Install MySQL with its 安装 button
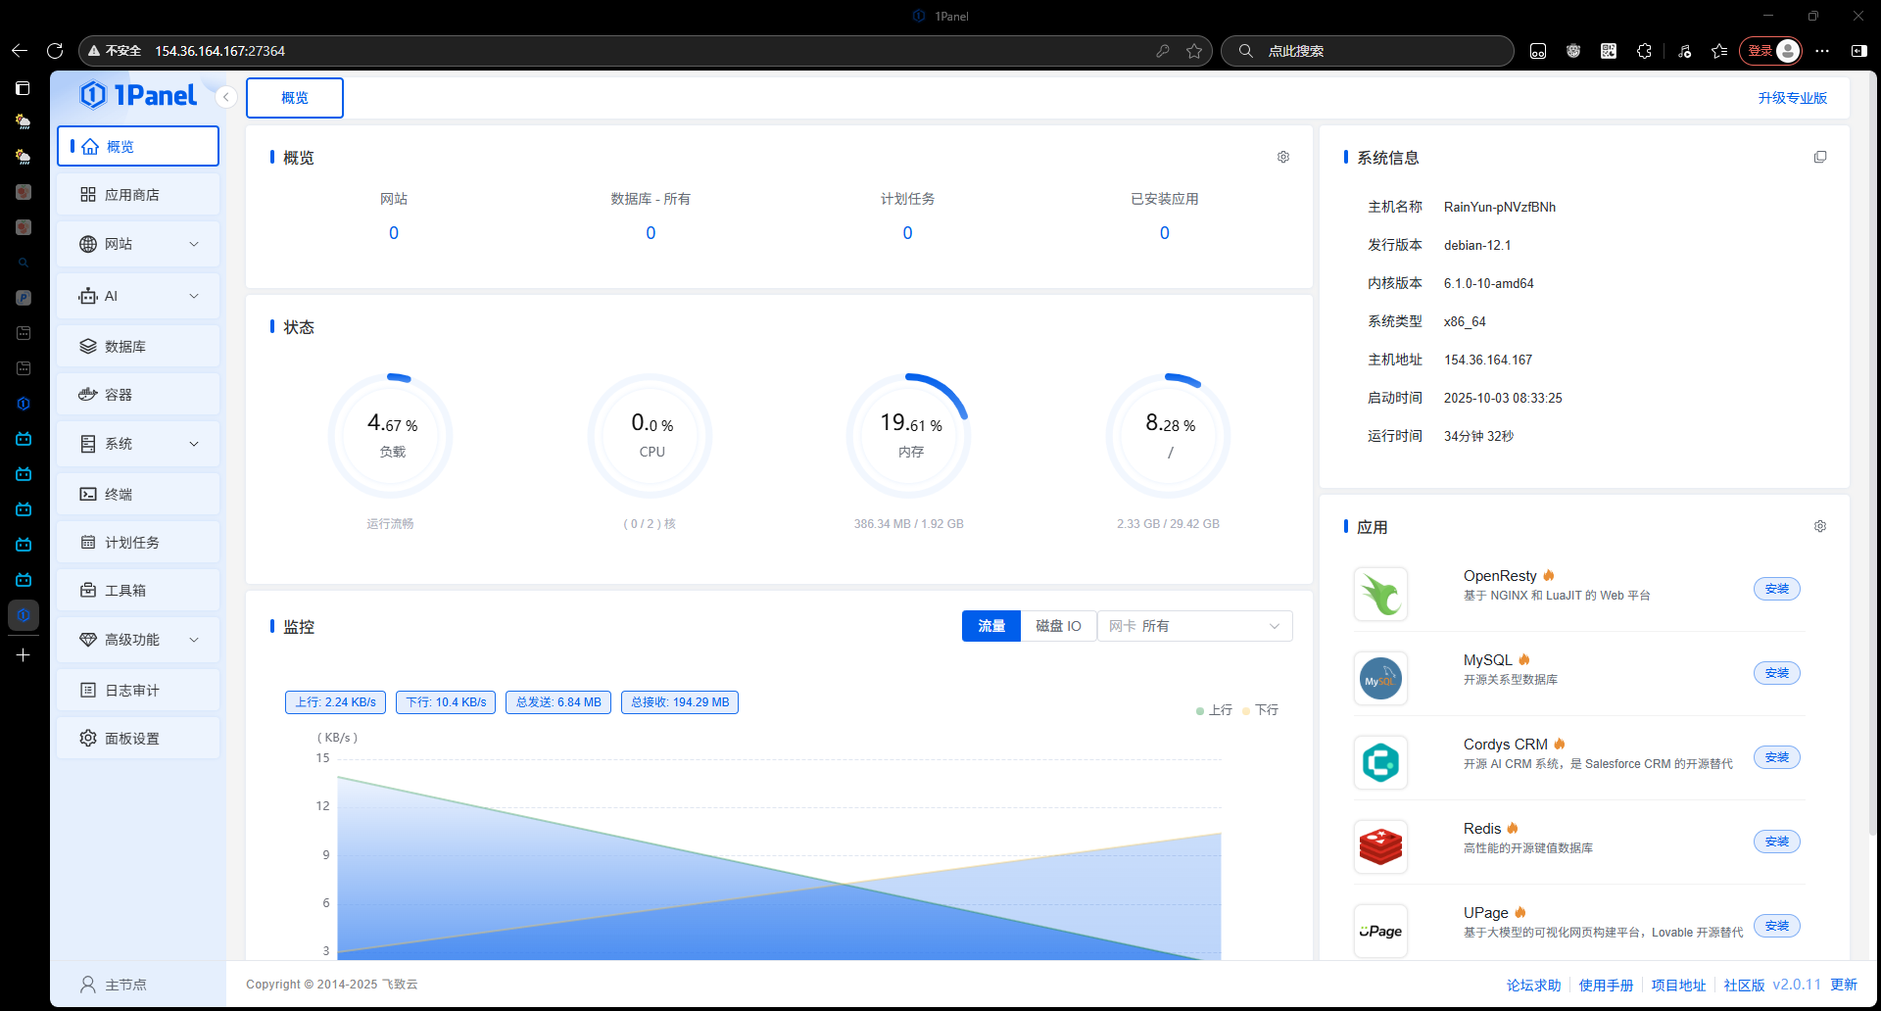 point(1776,673)
